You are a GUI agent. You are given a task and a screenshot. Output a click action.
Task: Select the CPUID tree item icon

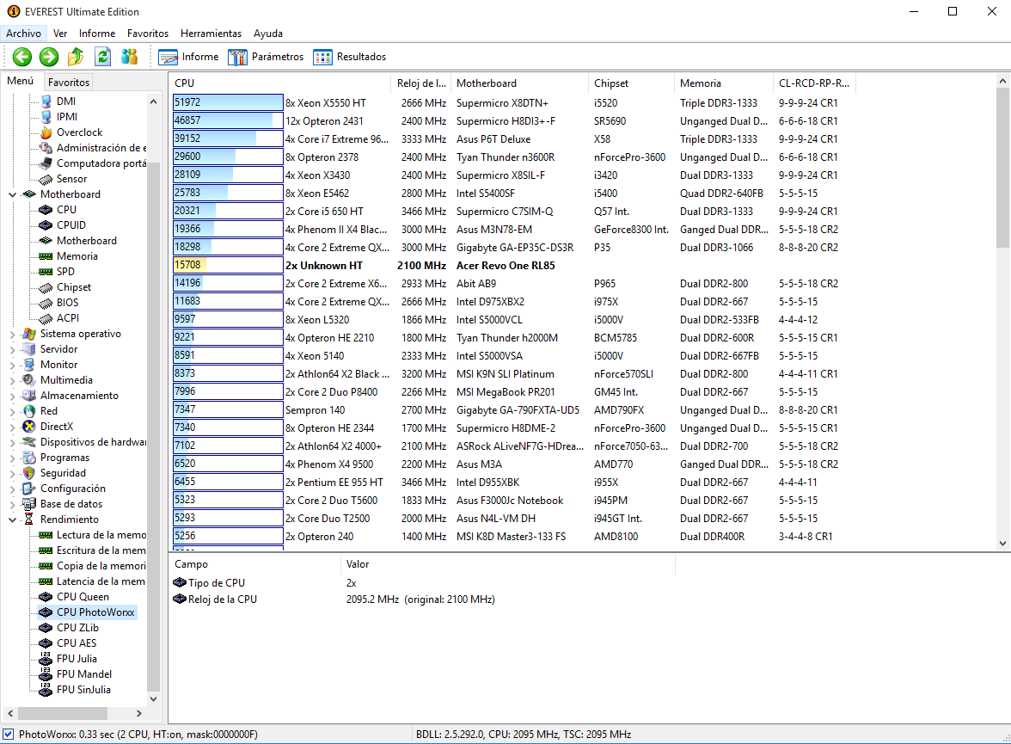[x=46, y=225]
